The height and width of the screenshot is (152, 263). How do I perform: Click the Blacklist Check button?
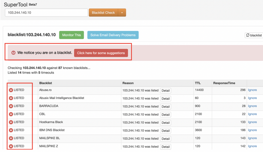point(103,13)
